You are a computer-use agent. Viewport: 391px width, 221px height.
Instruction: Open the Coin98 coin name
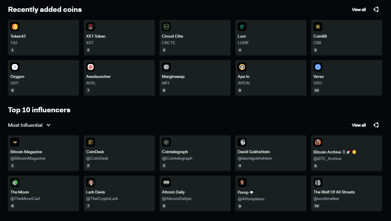[x=320, y=36]
